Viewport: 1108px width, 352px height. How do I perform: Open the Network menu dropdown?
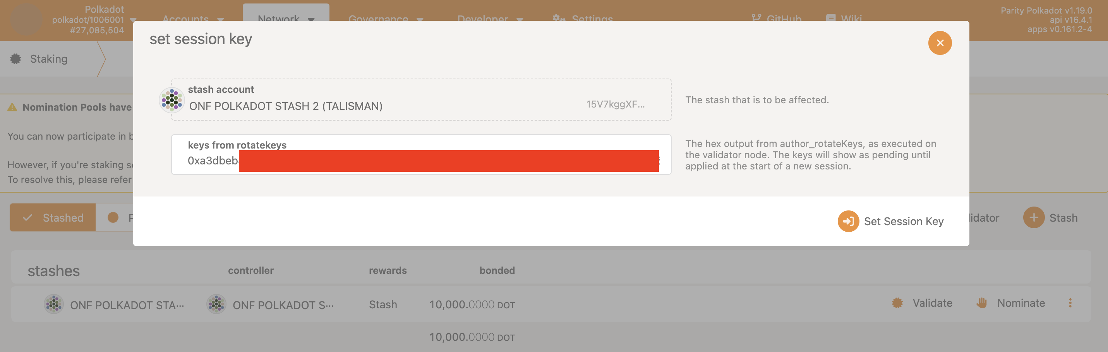286,19
